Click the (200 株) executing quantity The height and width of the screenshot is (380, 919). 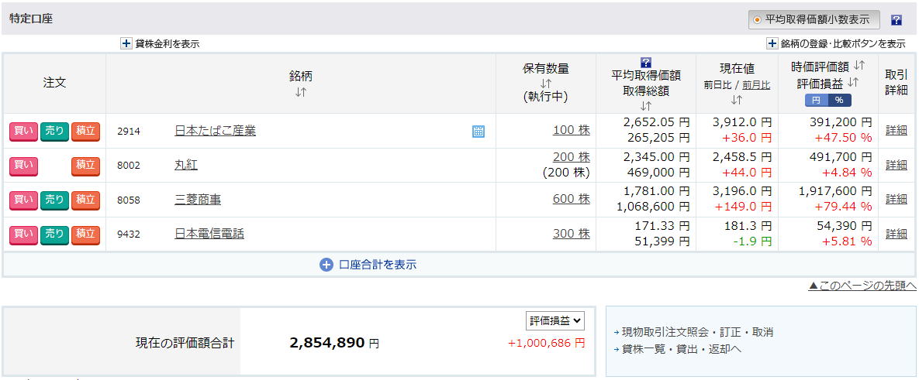(x=566, y=173)
